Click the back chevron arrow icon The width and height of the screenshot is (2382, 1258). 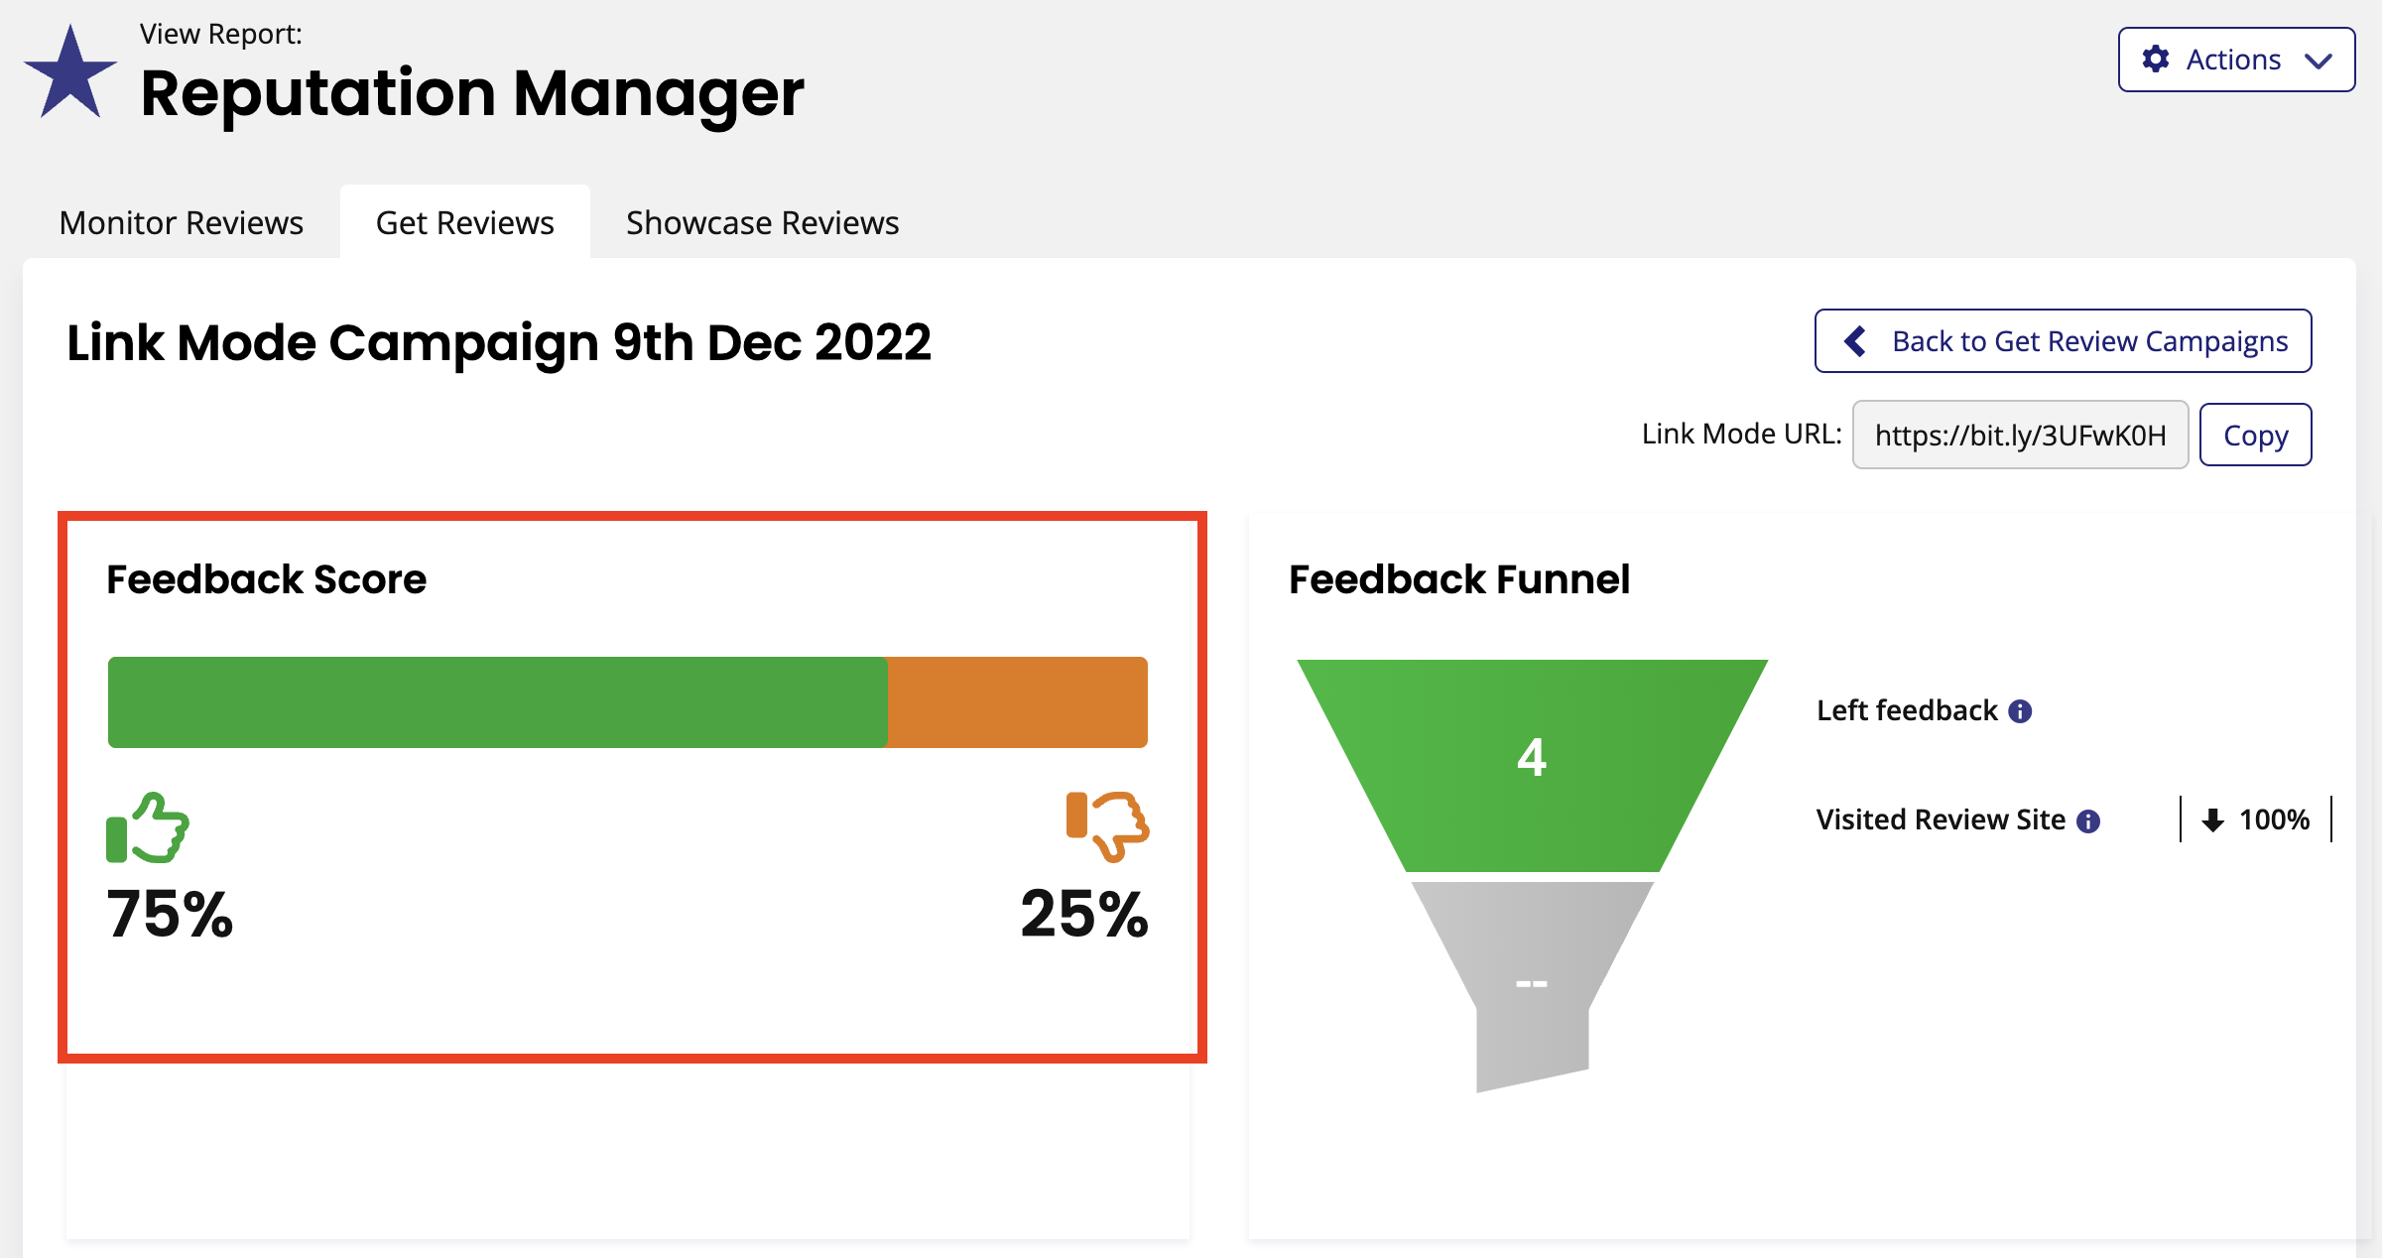pyautogui.click(x=1855, y=341)
